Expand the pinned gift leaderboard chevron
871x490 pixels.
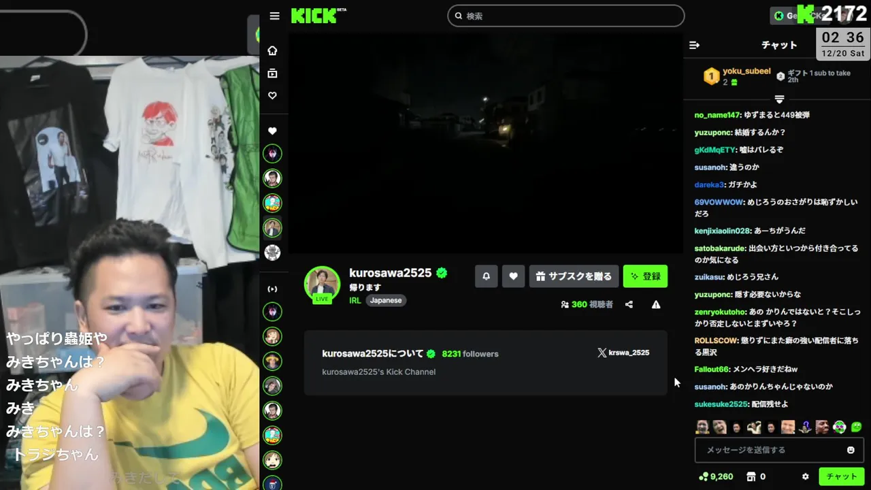coord(779,99)
